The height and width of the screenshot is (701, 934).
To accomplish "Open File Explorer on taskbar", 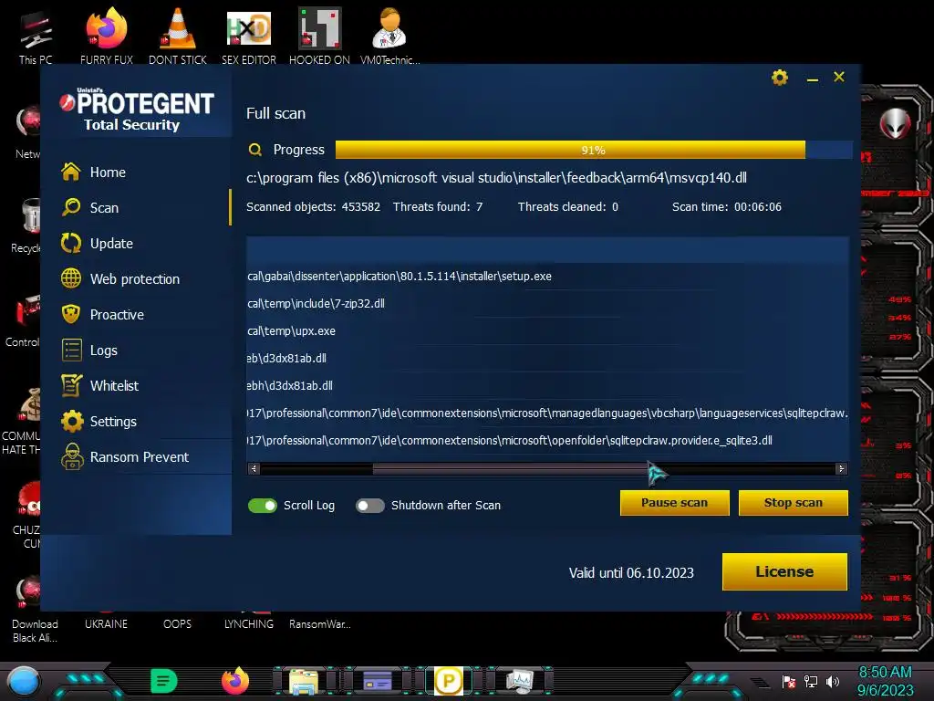I will [304, 681].
